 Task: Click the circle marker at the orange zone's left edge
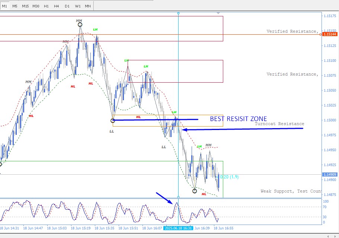(113, 121)
